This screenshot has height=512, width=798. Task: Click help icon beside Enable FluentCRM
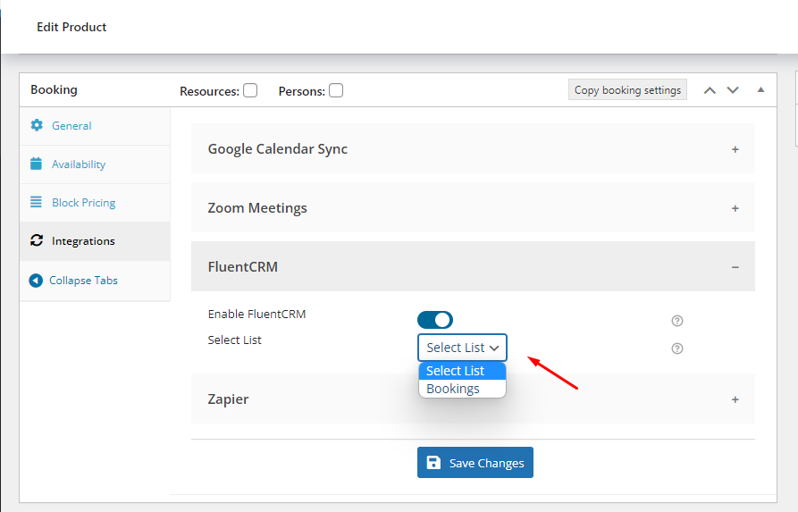[x=676, y=321]
